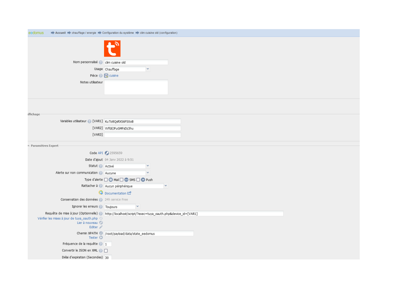The image size is (404, 285).
Task: Open the Rattacher à dropdown
Action: pyautogui.click(x=136, y=186)
